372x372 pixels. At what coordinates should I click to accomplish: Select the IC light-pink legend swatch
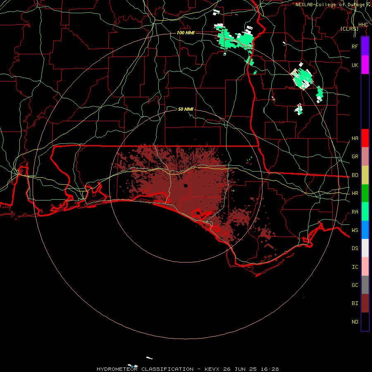click(365, 267)
